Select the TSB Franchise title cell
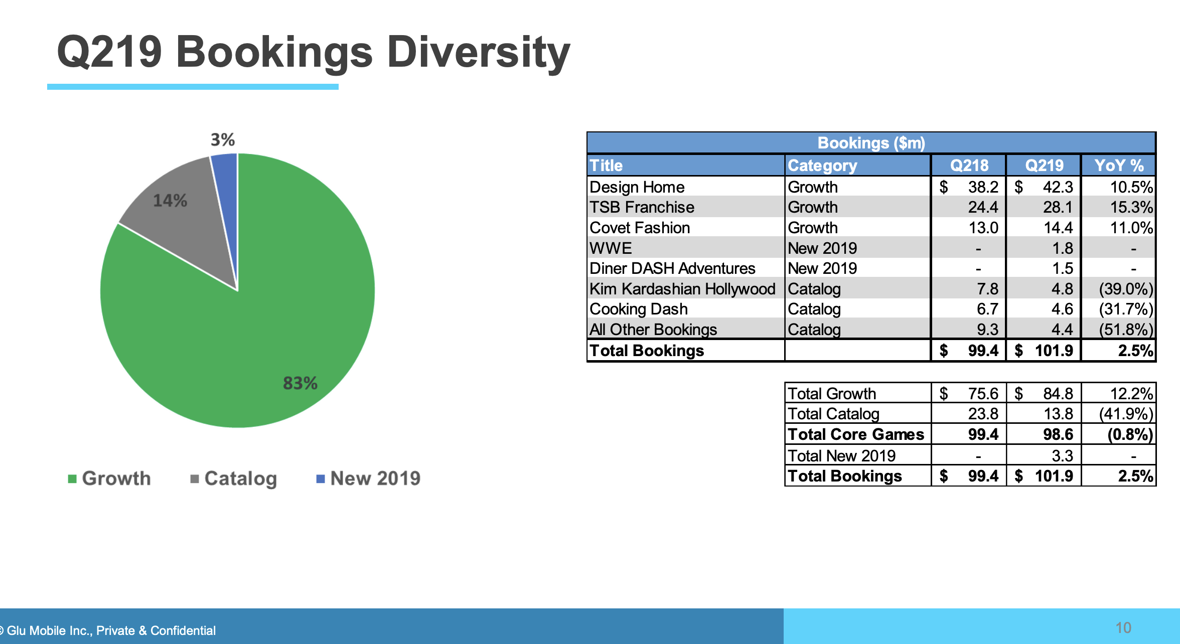 tap(686, 207)
